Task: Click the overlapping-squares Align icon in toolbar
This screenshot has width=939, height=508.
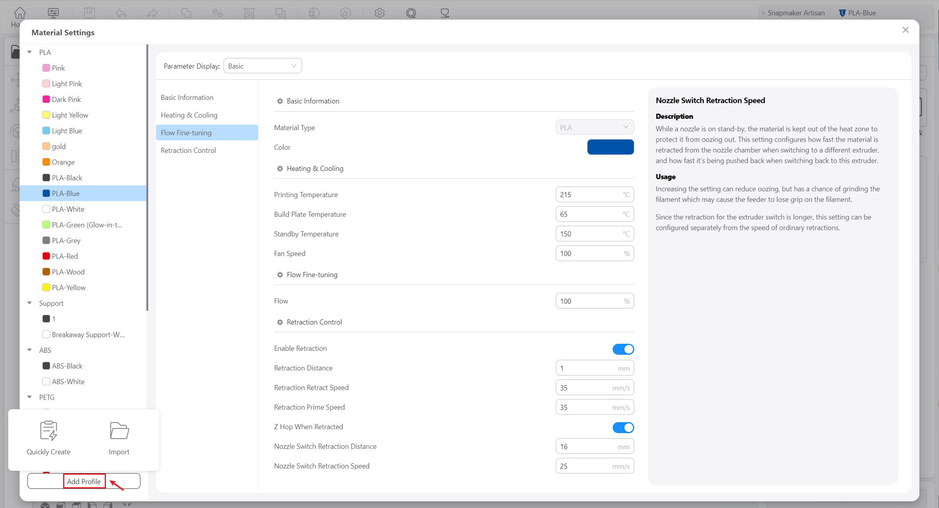Action: (x=186, y=13)
